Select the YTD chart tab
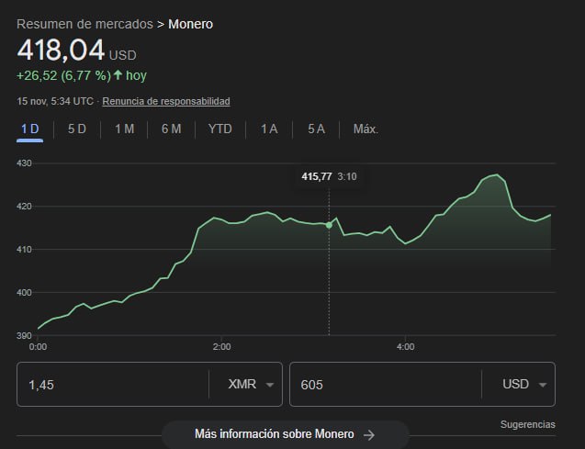The height and width of the screenshot is (449, 585). (x=219, y=129)
